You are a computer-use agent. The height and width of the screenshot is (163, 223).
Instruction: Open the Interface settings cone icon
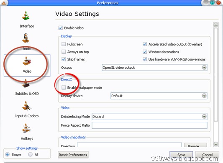click(x=26, y=16)
